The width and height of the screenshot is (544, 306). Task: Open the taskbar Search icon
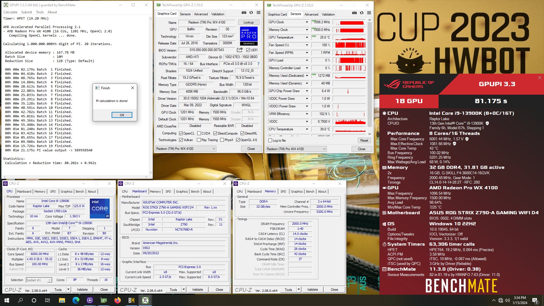[x=20, y=300]
